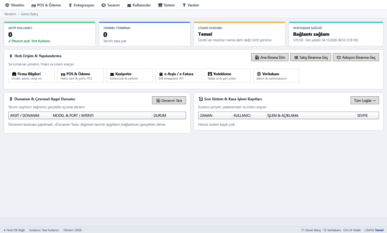Open the Yardım menu
Screen dimensions: 387x233
point(191,5)
